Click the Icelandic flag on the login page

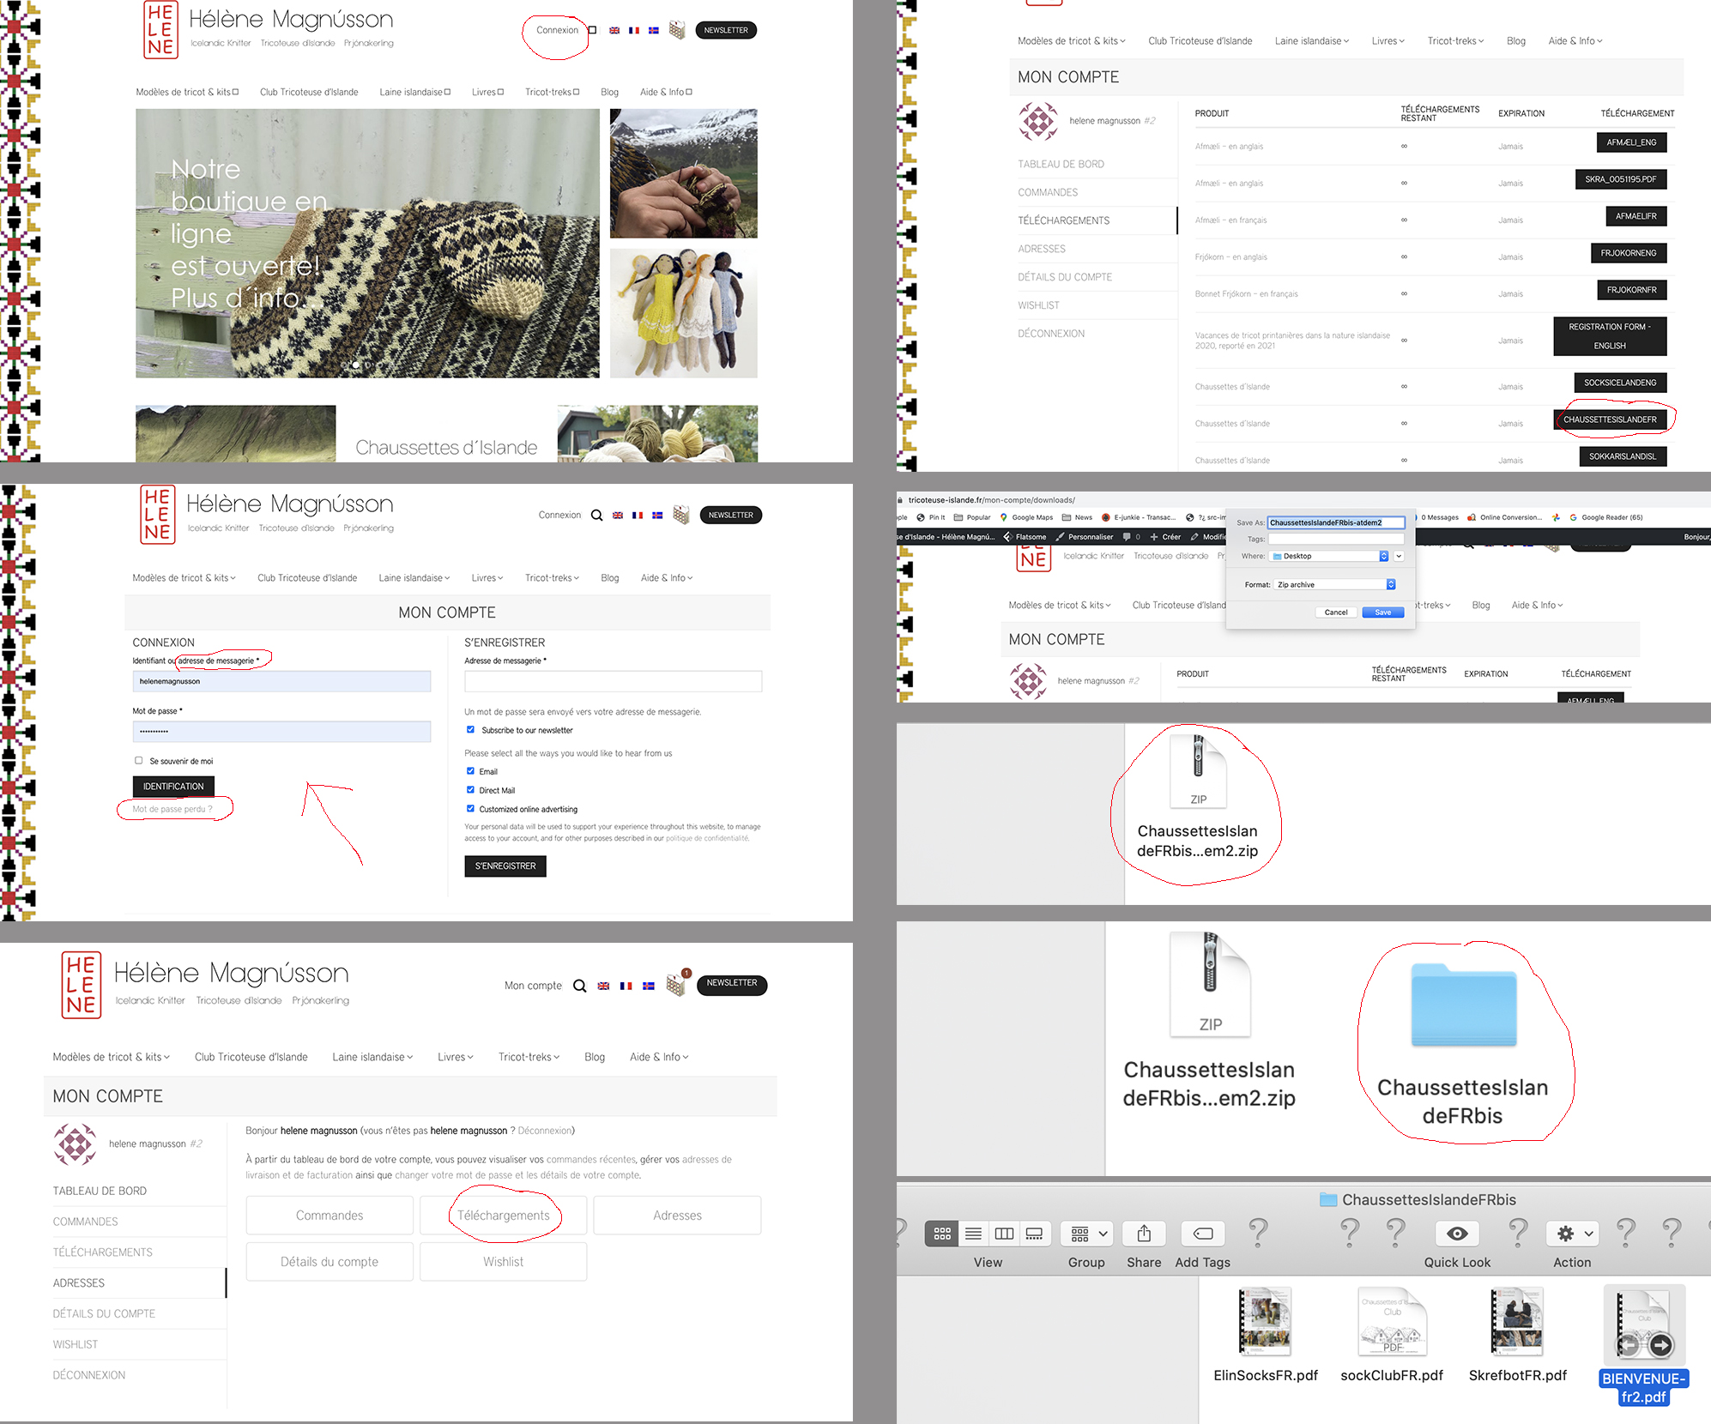(x=657, y=516)
